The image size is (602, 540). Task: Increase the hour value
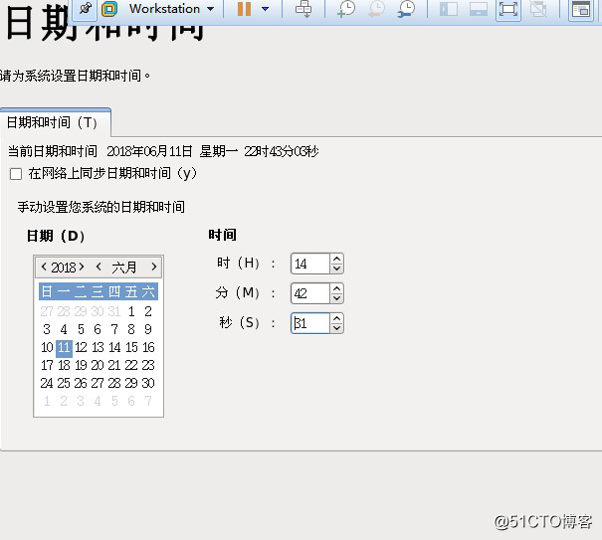coord(336,260)
